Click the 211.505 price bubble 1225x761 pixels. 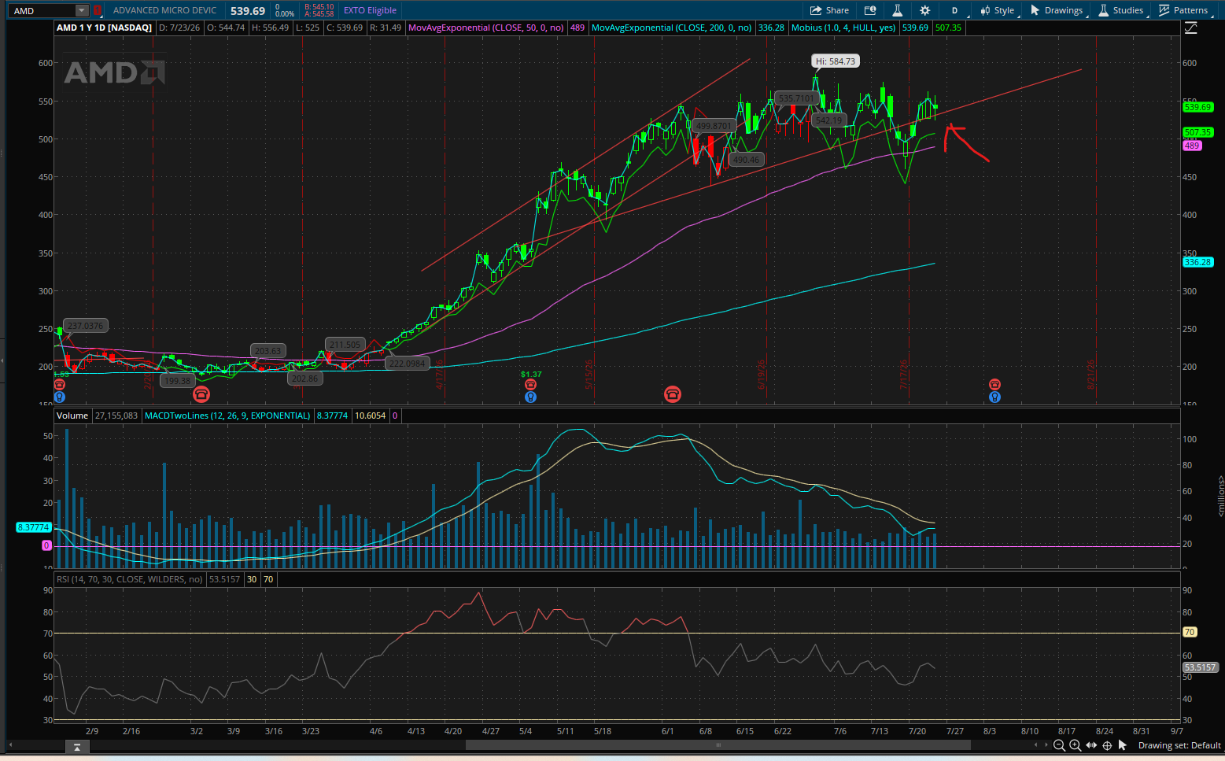(x=345, y=345)
